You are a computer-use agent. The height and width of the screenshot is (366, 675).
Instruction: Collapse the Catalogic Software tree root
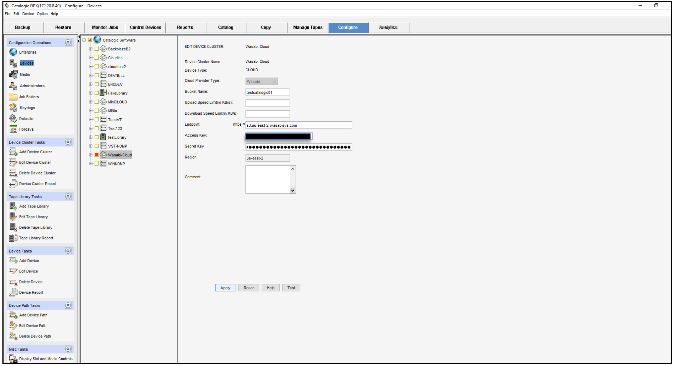point(84,40)
